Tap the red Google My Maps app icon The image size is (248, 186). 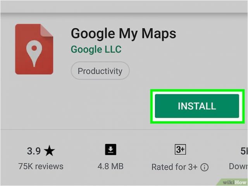pyautogui.click(x=34, y=49)
